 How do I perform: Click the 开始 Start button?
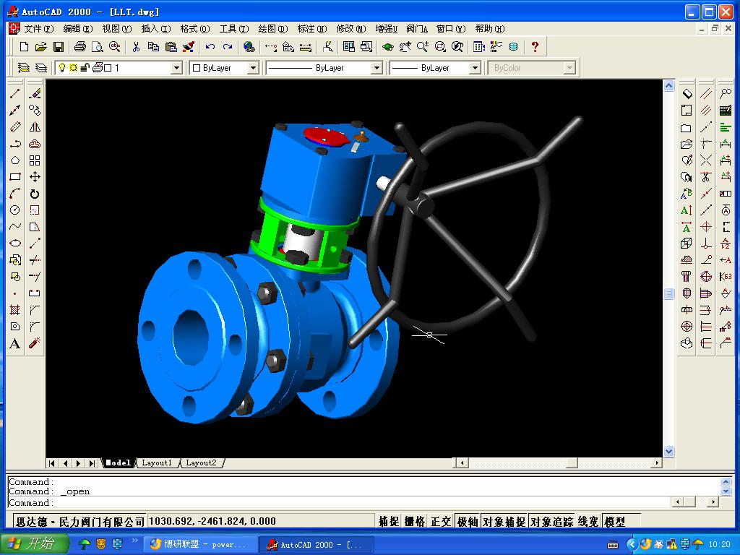[x=34, y=543]
